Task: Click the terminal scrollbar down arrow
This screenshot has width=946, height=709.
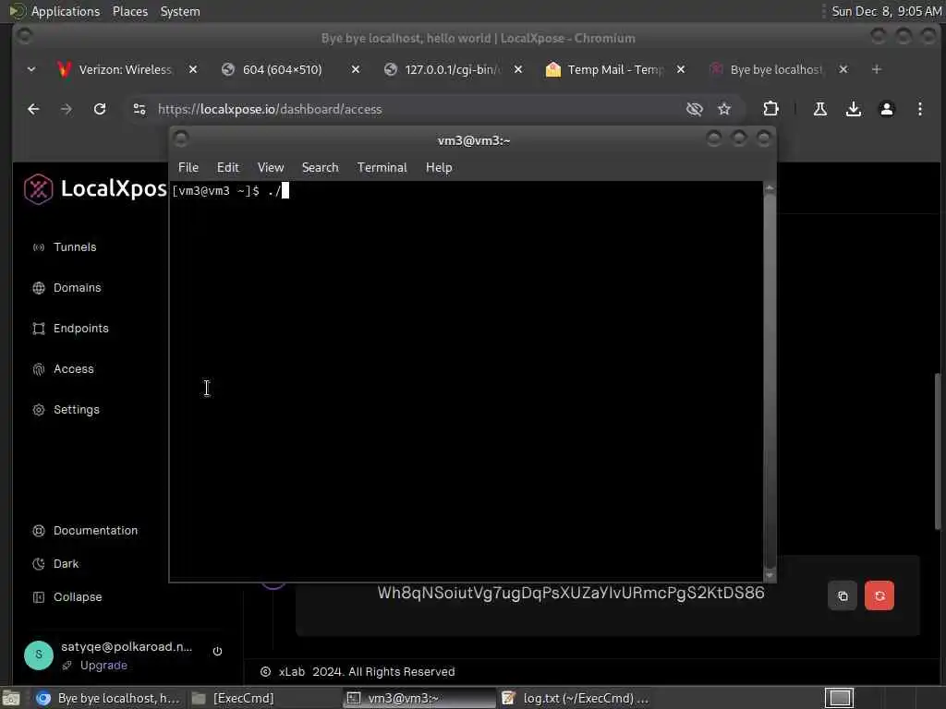Action: coord(770,574)
